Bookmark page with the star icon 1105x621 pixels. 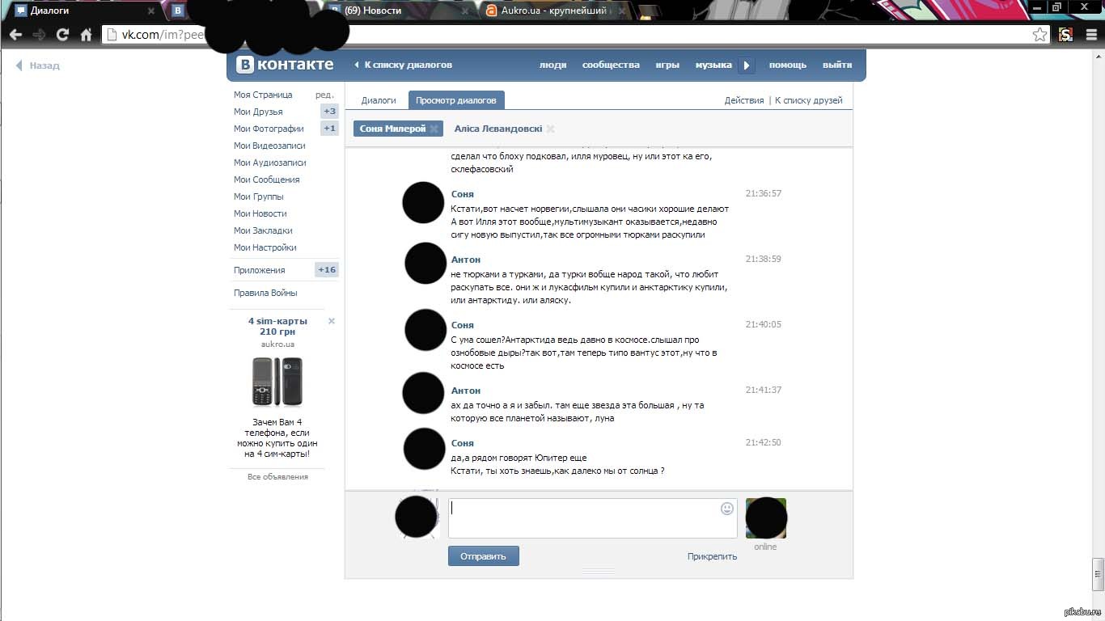click(x=1040, y=35)
